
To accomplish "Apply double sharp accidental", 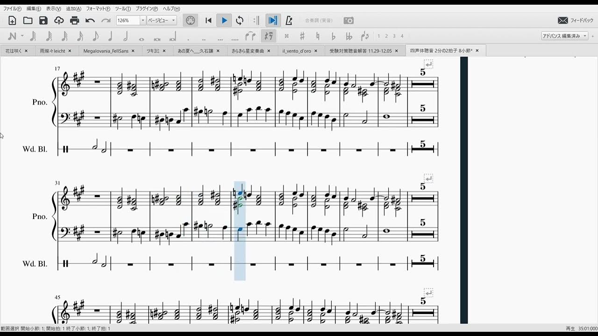I will (286, 36).
